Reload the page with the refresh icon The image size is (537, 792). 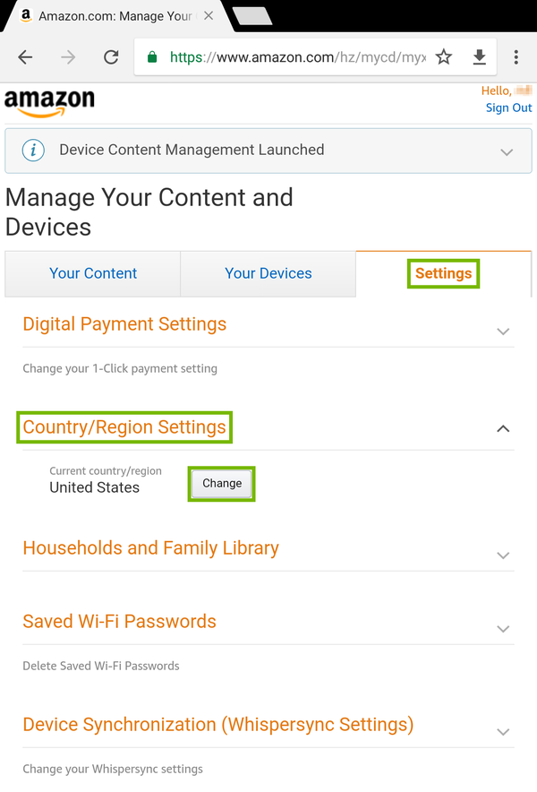coord(111,56)
